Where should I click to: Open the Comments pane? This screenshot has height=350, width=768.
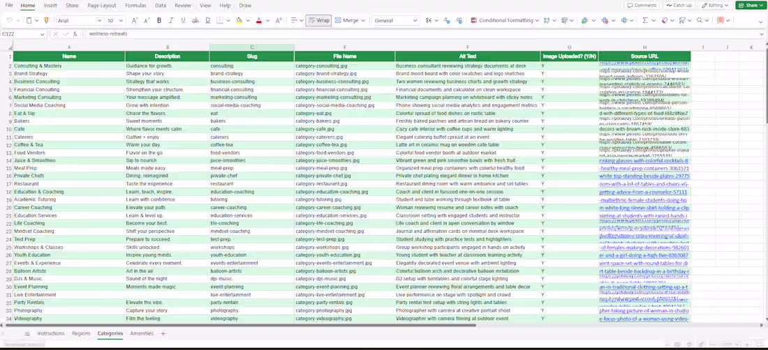click(x=642, y=6)
